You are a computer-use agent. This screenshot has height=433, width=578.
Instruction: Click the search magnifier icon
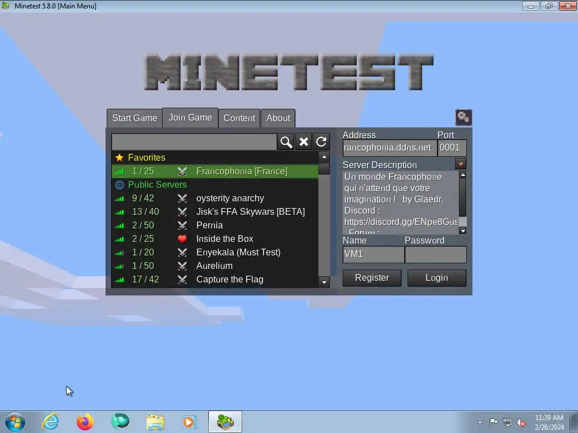coord(286,142)
